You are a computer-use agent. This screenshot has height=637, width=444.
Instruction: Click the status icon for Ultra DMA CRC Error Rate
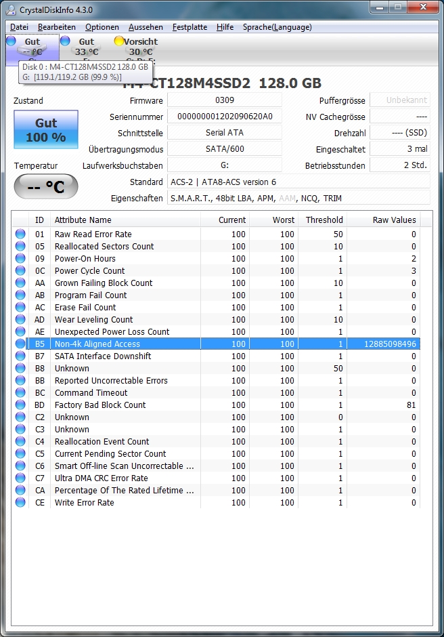click(x=20, y=478)
